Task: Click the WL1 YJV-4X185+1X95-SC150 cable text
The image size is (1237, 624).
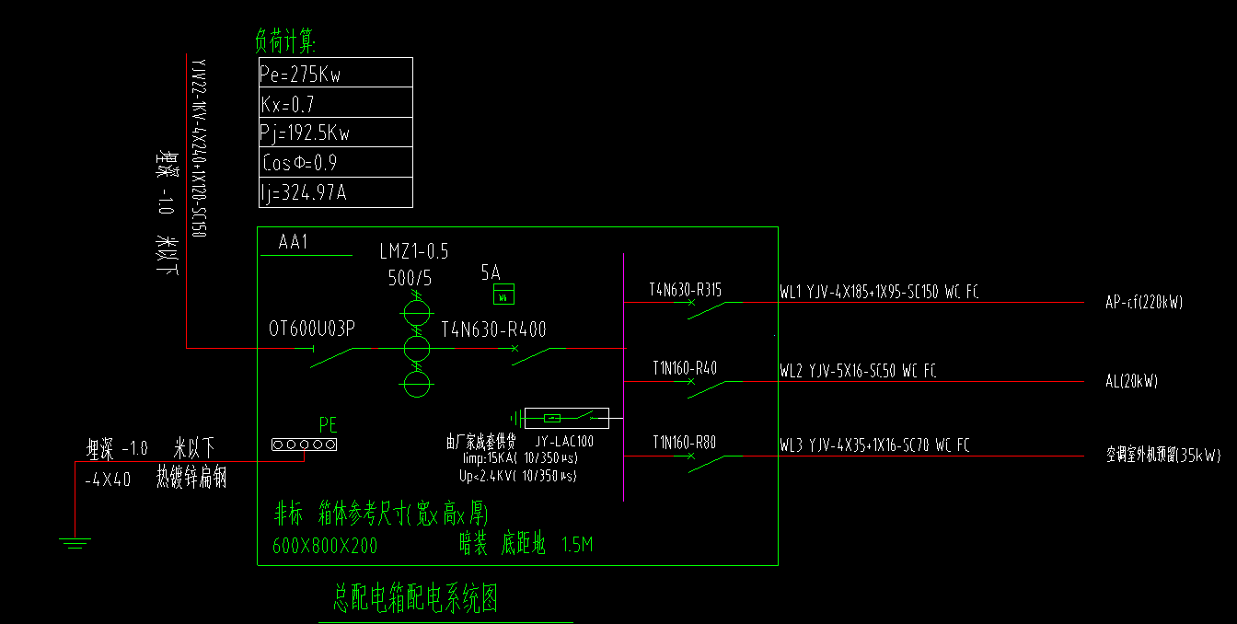Action: pyautogui.click(x=879, y=294)
